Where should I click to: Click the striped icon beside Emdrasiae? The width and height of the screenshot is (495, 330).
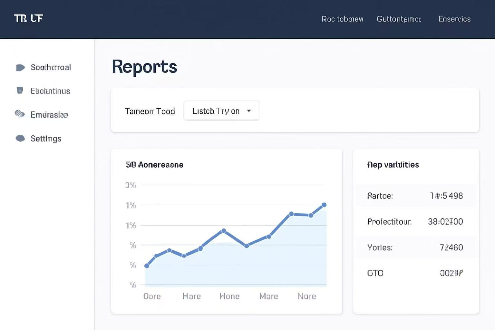(20, 114)
